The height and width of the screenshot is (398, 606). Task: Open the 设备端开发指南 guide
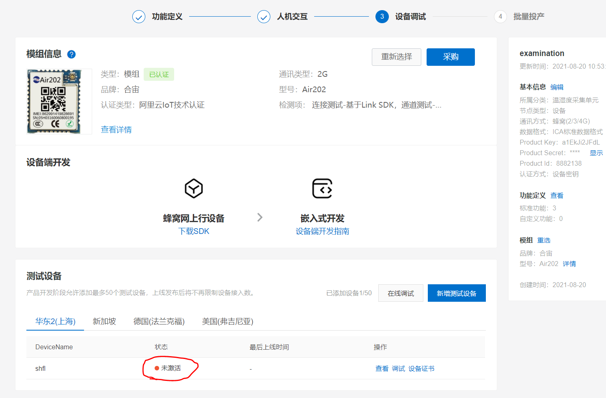coord(322,231)
